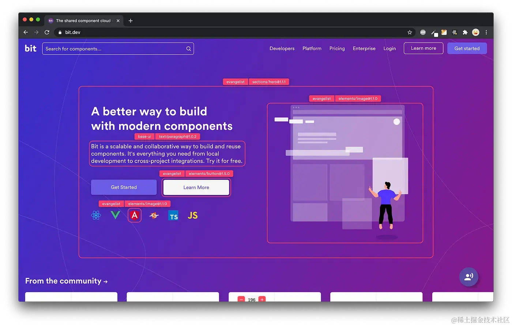
Task: Click the TypeScript TS icon
Action: [x=173, y=216]
